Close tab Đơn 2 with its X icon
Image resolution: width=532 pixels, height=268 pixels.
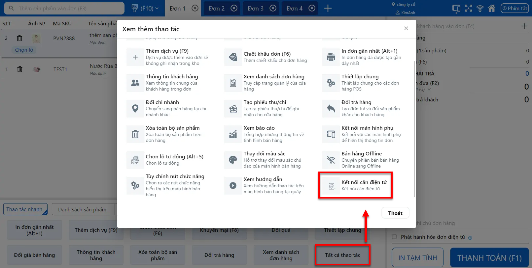(x=234, y=8)
